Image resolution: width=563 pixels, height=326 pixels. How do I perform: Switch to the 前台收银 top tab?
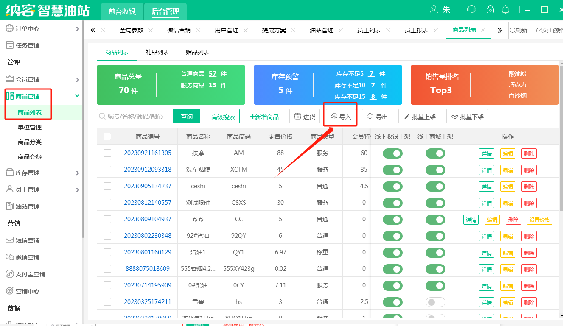click(x=122, y=11)
